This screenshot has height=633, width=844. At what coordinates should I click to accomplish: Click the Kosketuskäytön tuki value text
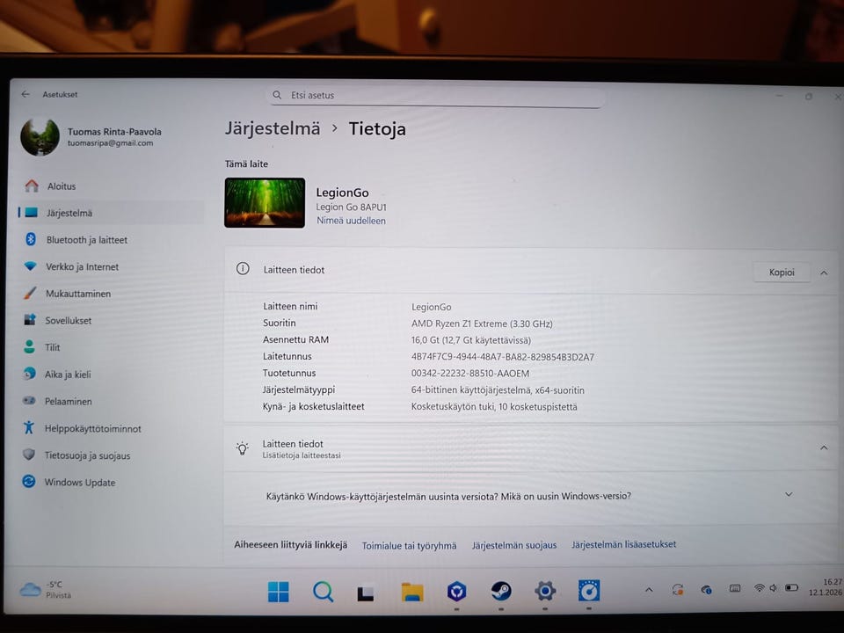click(493, 407)
